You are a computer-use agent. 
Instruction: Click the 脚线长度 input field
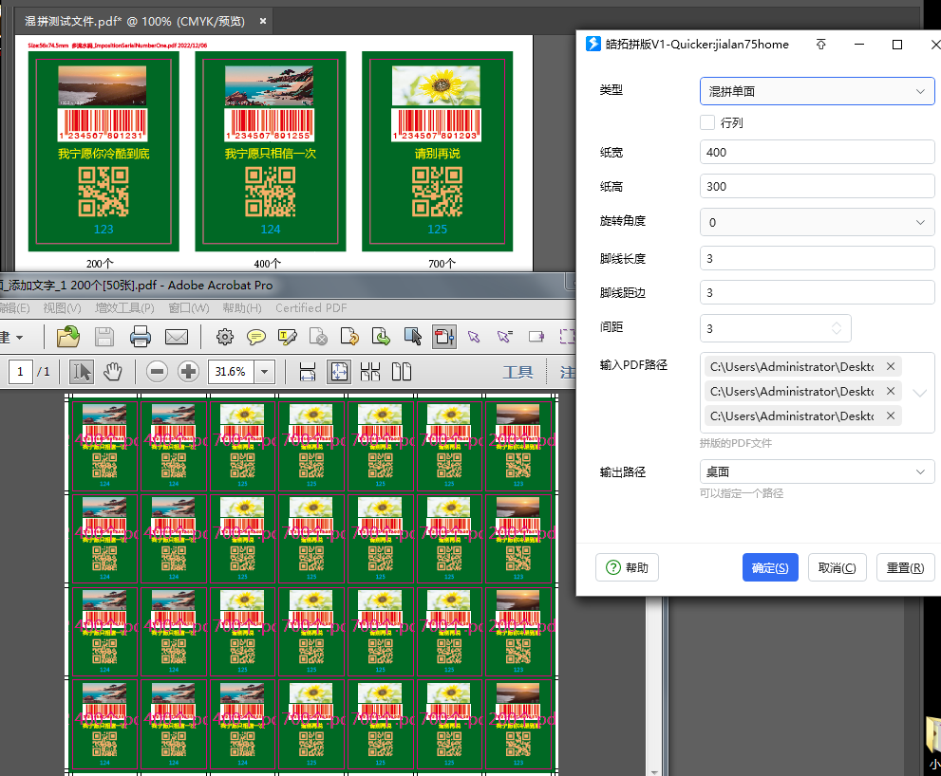coord(817,258)
